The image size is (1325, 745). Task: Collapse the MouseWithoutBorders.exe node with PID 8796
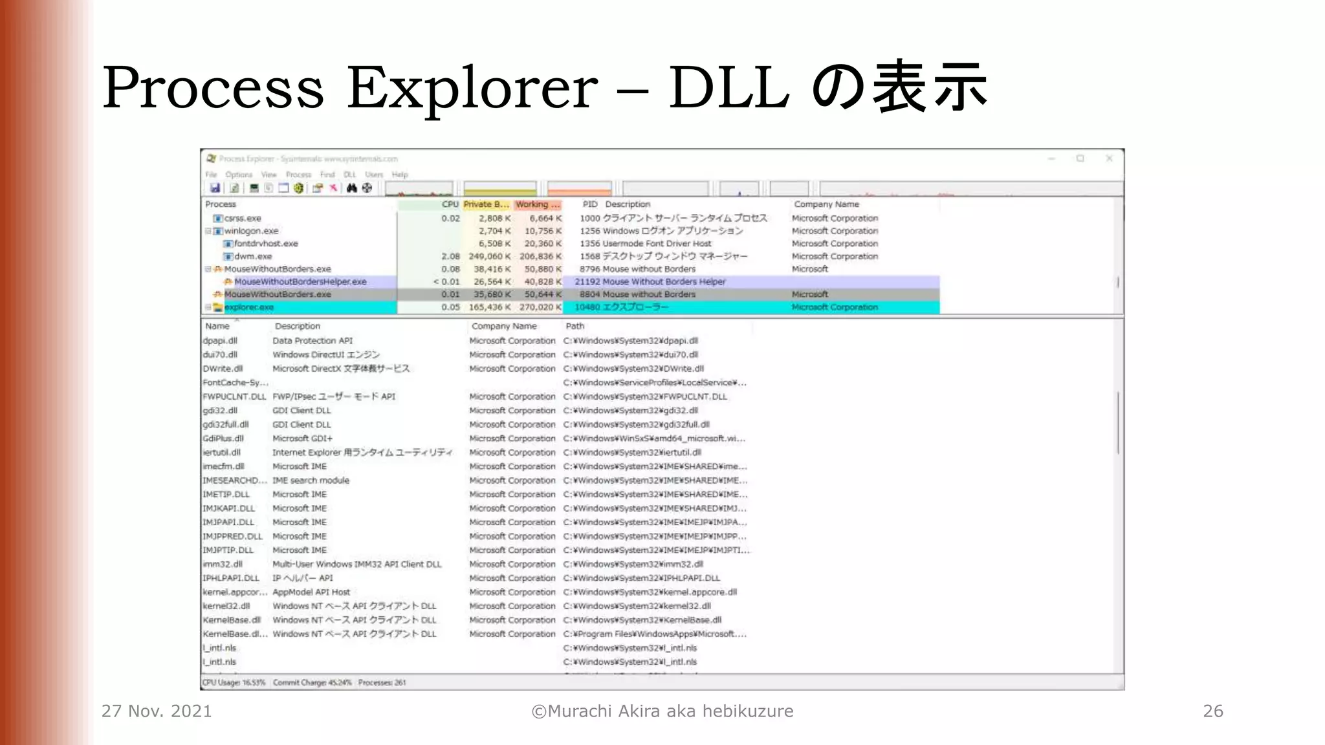[208, 269]
